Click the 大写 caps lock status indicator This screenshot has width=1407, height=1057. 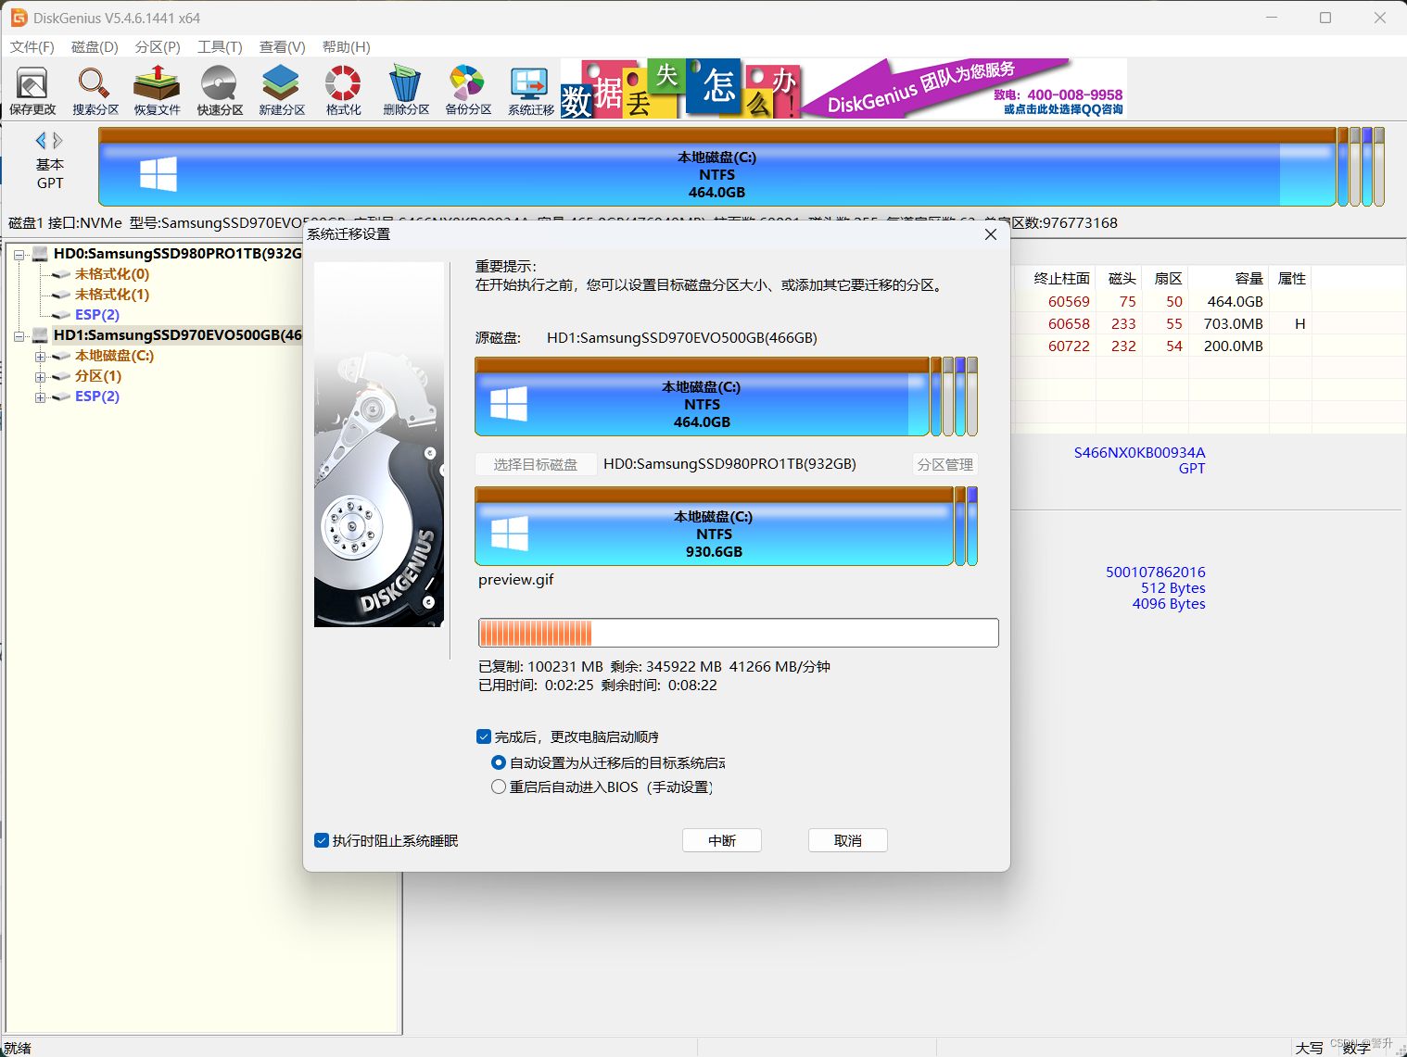click(1309, 1048)
